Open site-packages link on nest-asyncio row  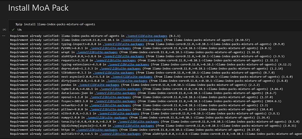click(x=132, y=77)
